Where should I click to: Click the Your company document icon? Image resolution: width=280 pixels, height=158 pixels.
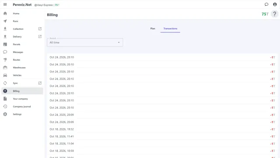5,99
